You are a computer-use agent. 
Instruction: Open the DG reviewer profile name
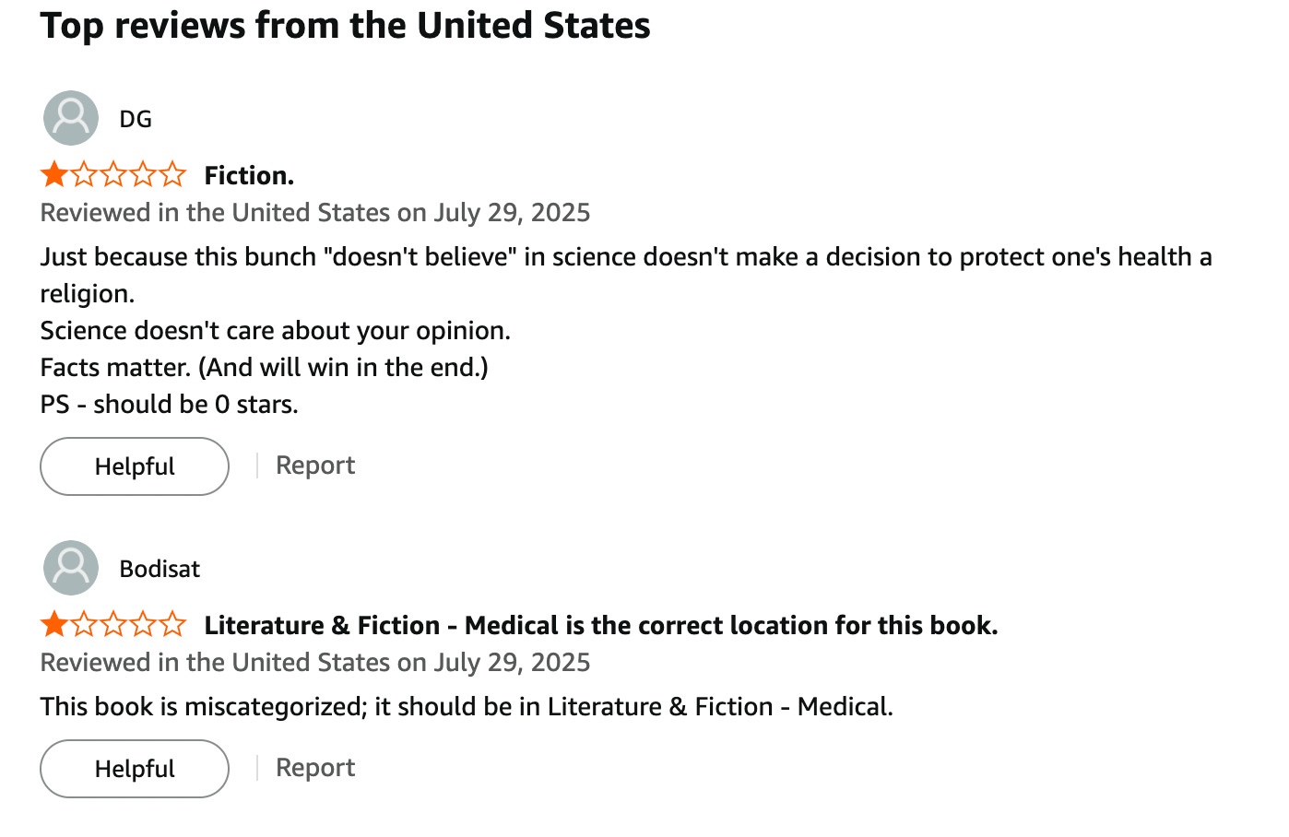point(136,119)
